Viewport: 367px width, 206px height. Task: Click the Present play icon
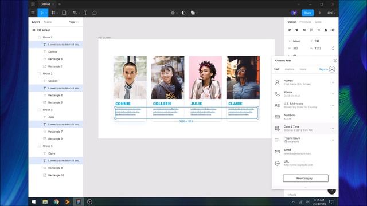click(x=320, y=13)
